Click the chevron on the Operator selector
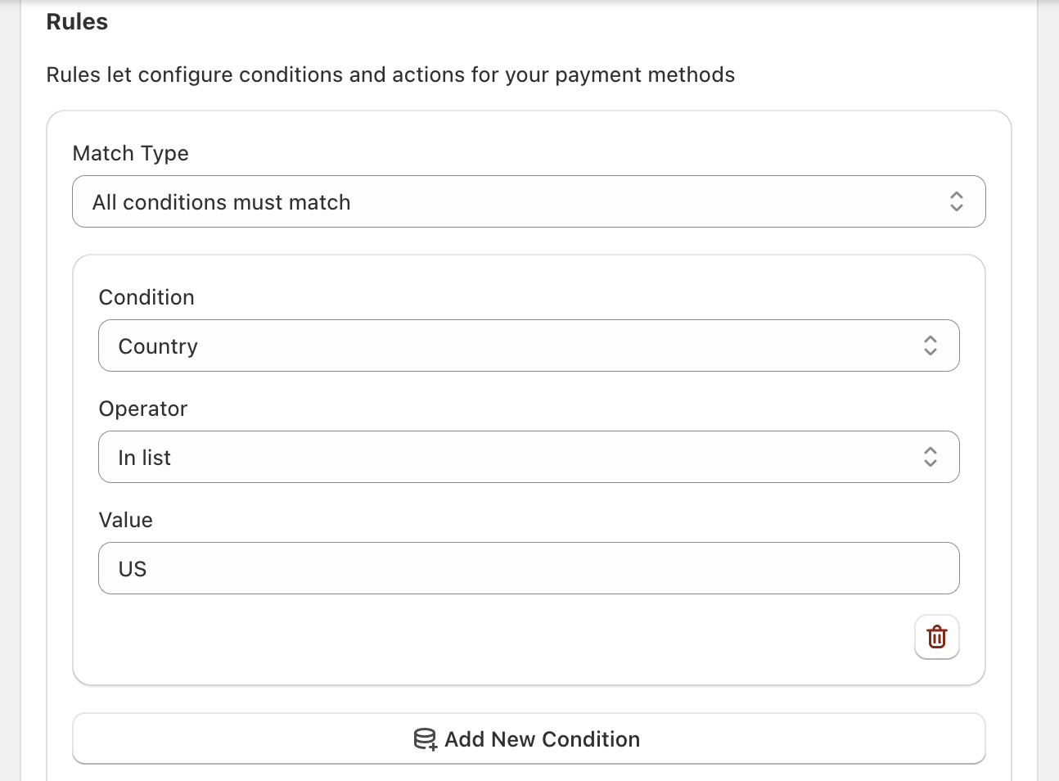1059x781 pixels. point(931,457)
